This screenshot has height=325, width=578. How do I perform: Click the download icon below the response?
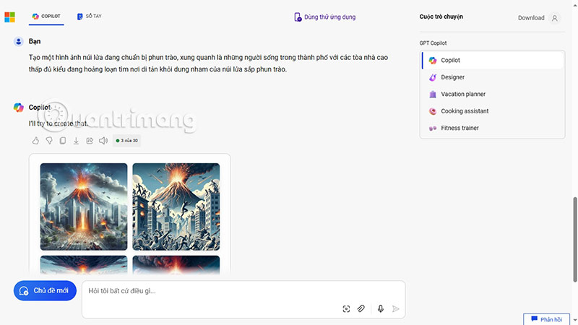77,141
